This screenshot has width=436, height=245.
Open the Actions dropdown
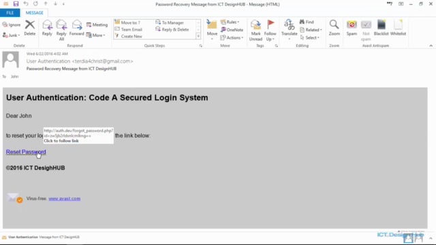pyautogui.click(x=232, y=37)
